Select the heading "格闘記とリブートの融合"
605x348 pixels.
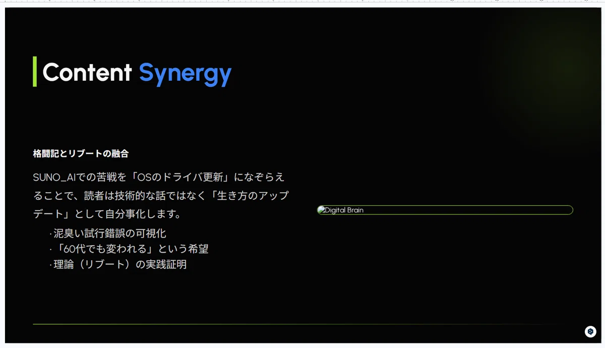pyautogui.click(x=81, y=153)
